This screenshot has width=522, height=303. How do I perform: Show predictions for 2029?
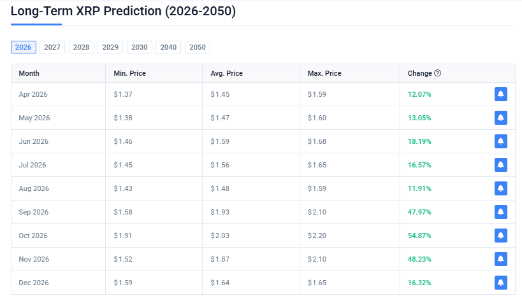coord(110,47)
